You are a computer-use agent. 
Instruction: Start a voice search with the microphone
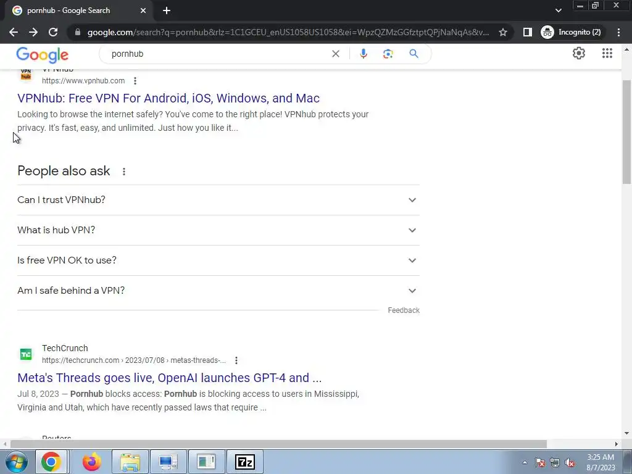click(x=363, y=54)
